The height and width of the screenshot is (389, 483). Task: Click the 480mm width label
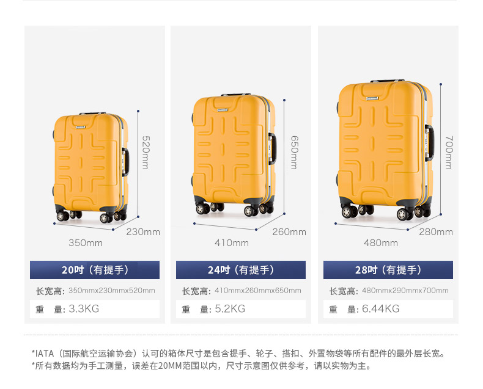[x=381, y=243]
